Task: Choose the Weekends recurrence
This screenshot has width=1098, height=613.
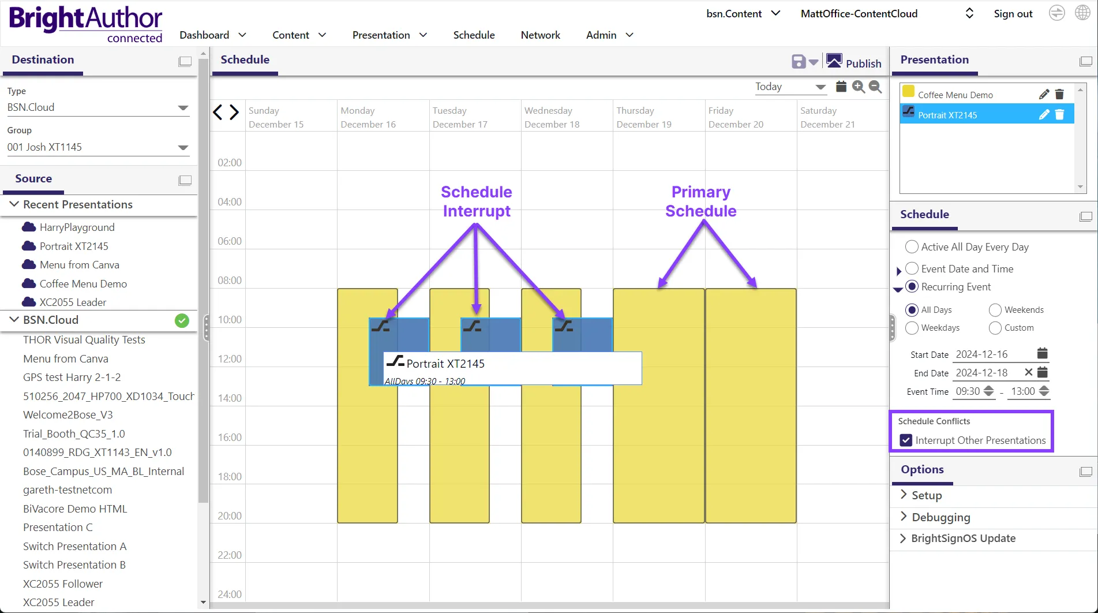Action: 995,310
